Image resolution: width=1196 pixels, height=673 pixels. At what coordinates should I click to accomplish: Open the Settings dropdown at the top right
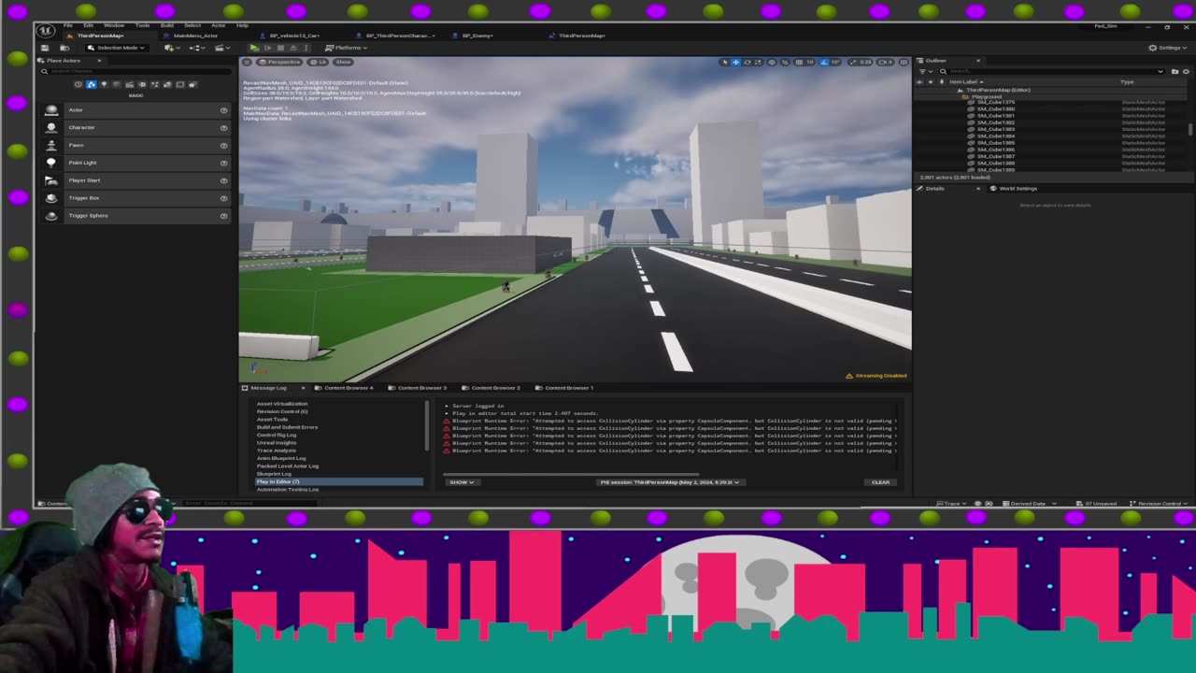tap(1166, 48)
